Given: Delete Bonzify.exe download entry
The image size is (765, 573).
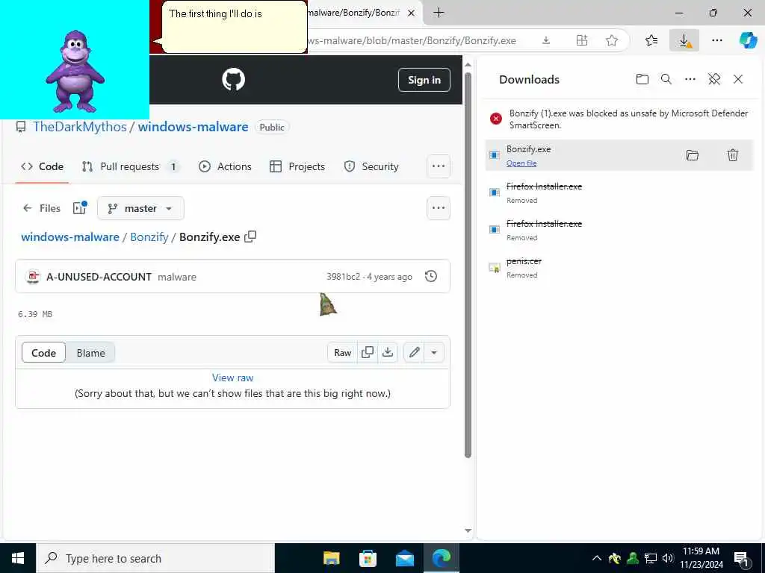Looking at the screenshot, I should (x=732, y=155).
